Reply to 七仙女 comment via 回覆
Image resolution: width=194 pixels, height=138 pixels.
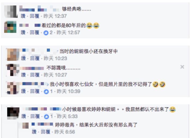click(35, 91)
